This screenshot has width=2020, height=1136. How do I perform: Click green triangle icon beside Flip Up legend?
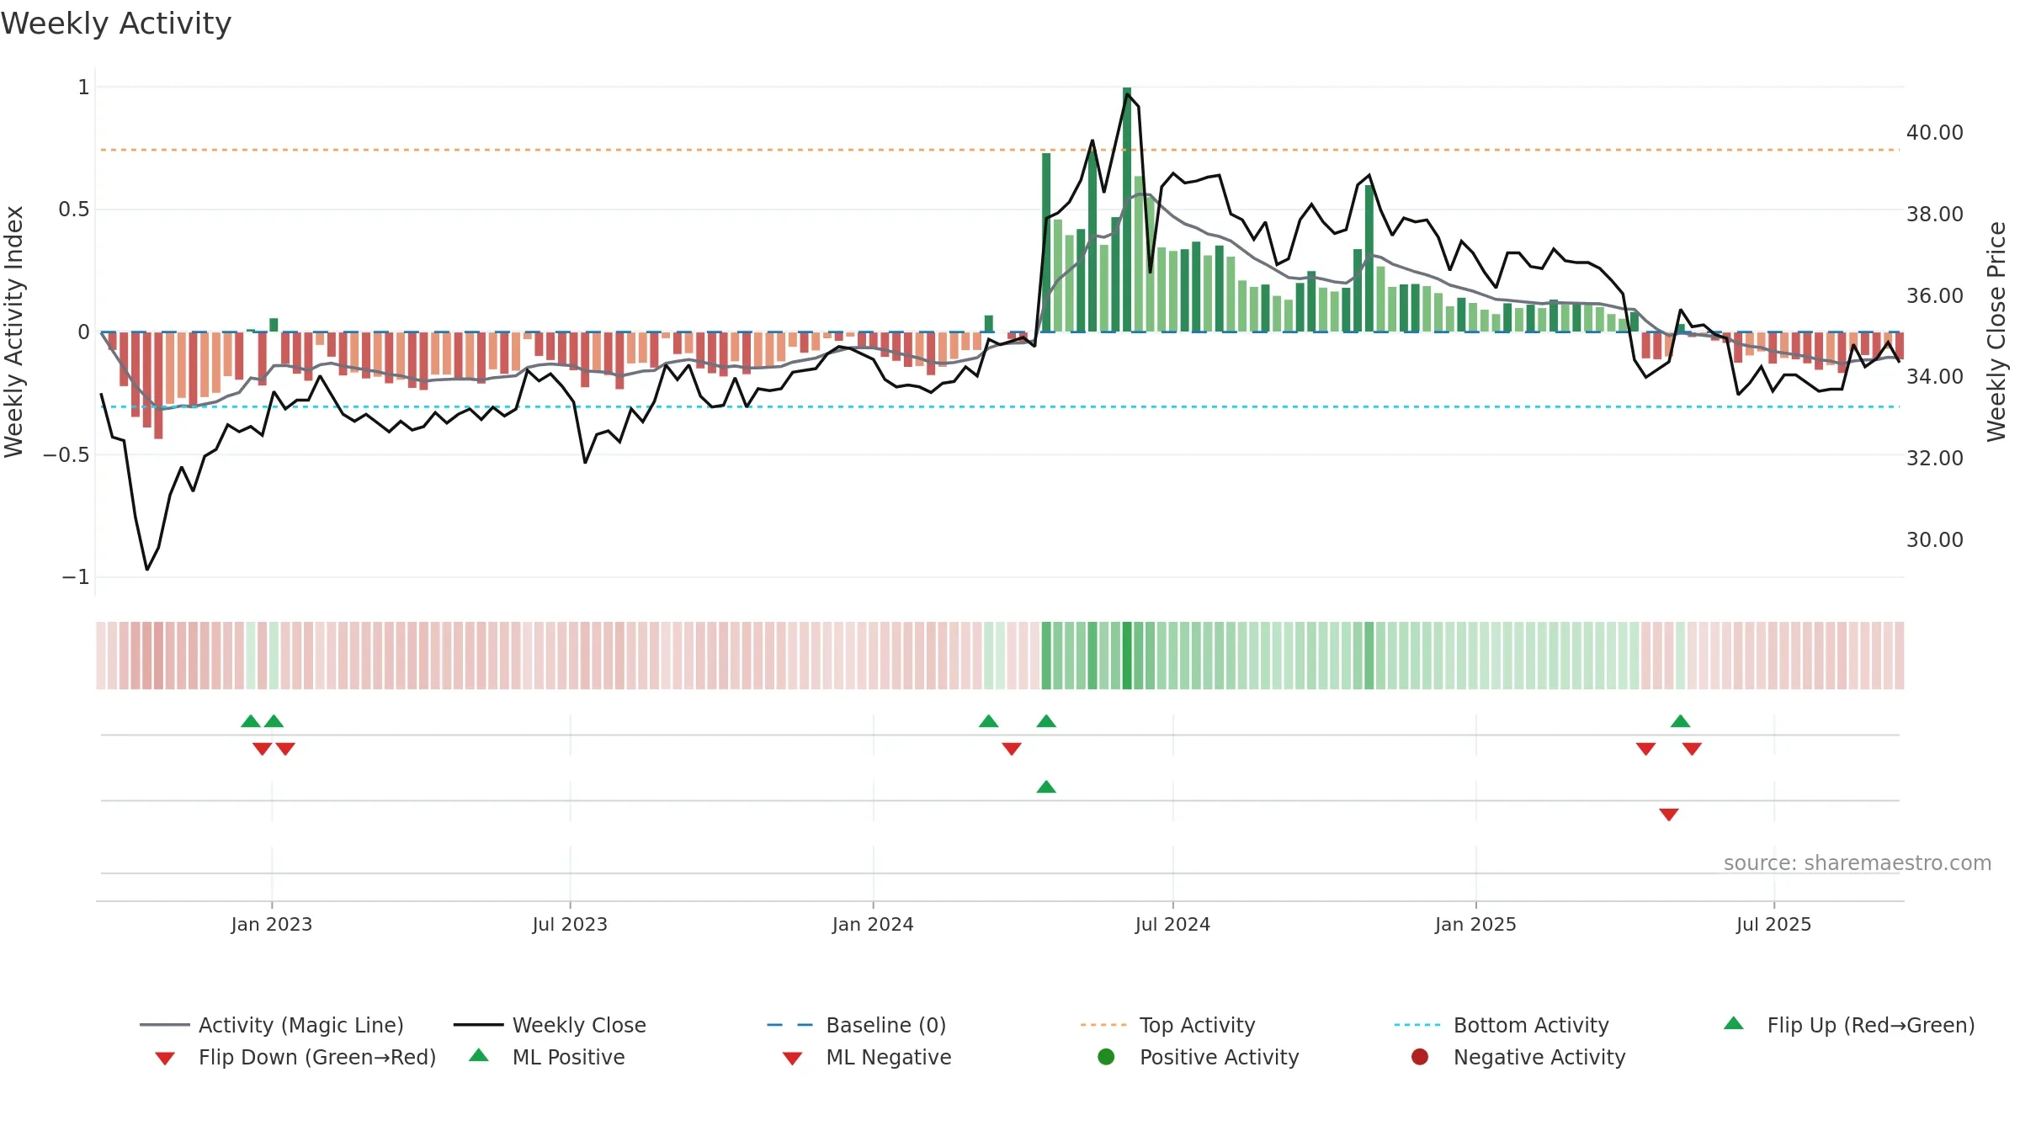pyautogui.click(x=1734, y=1023)
